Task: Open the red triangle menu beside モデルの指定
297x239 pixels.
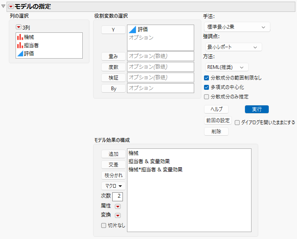Action: point(11,7)
